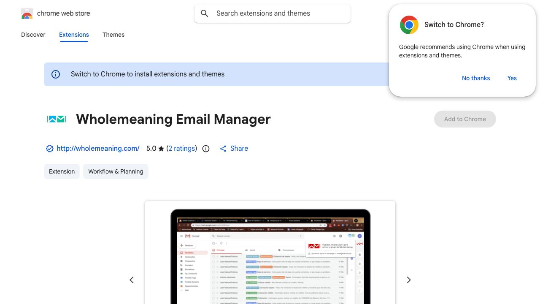Open the Workflow & Planning category chip

pyautogui.click(x=116, y=171)
